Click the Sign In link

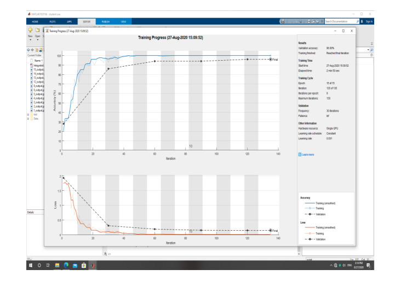(369, 21)
